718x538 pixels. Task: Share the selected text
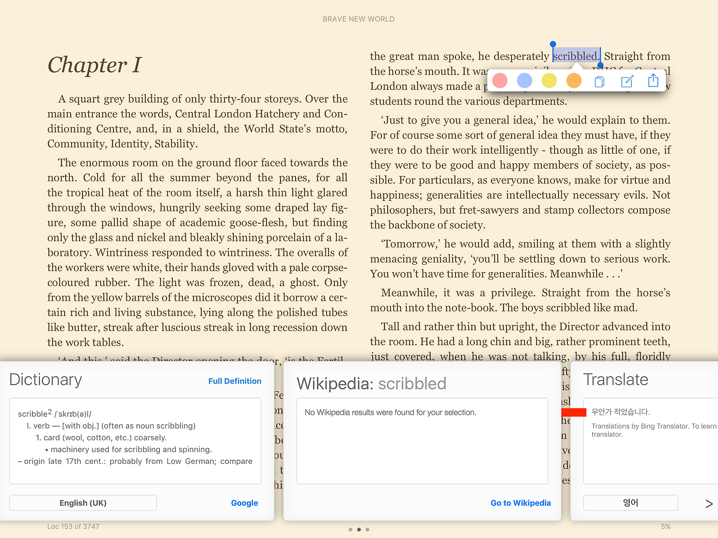[653, 81]
